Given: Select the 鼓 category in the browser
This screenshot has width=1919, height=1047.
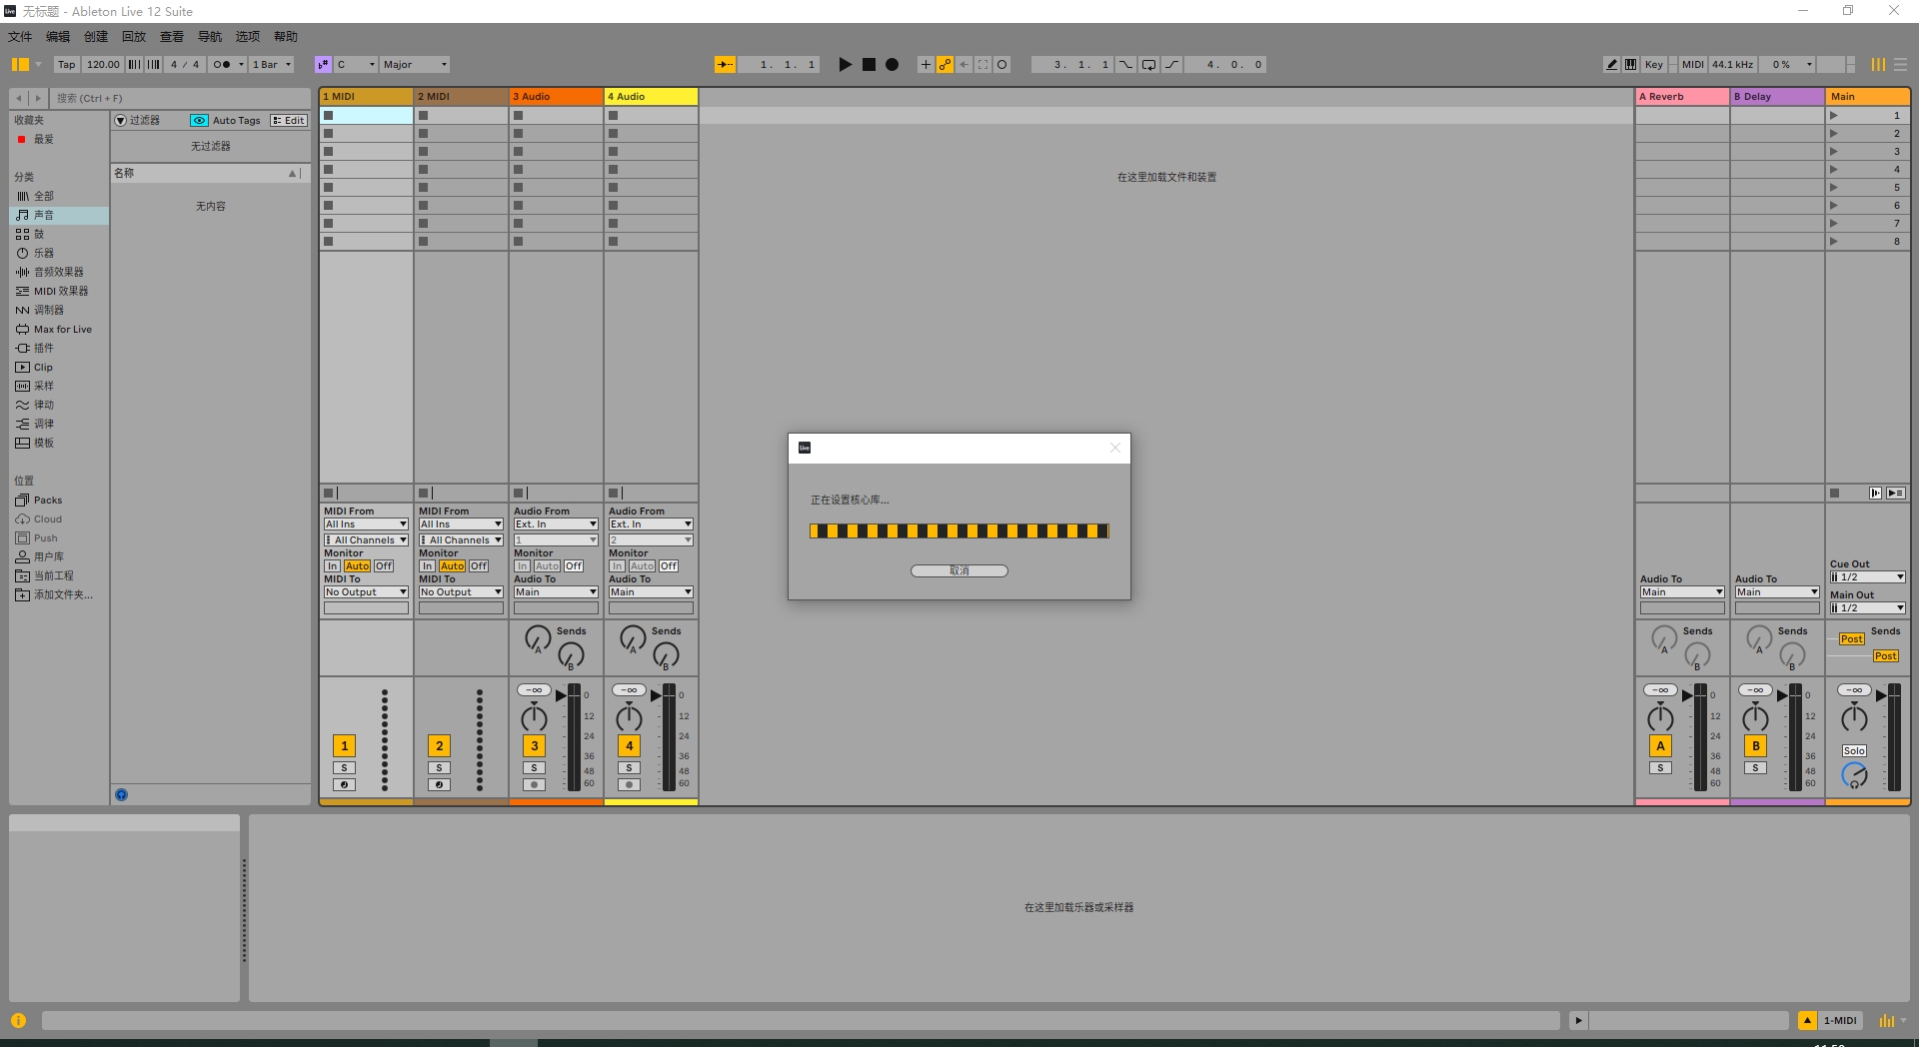Looking at the screenshot, I should (38, 234).
